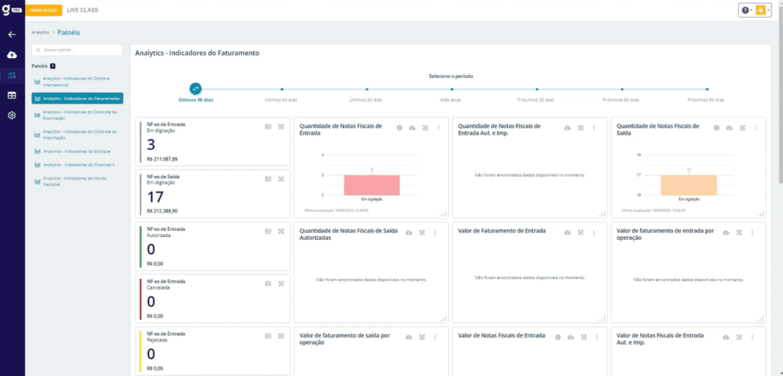Click the Analytics breadcrumb link
Image resolution: width=783 pixels, height=376 pixels.
[40, 33]
